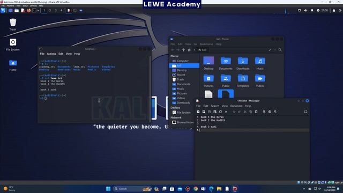
Task: Select the Downloads folder in Thunar file view
Action: (243, 63)
